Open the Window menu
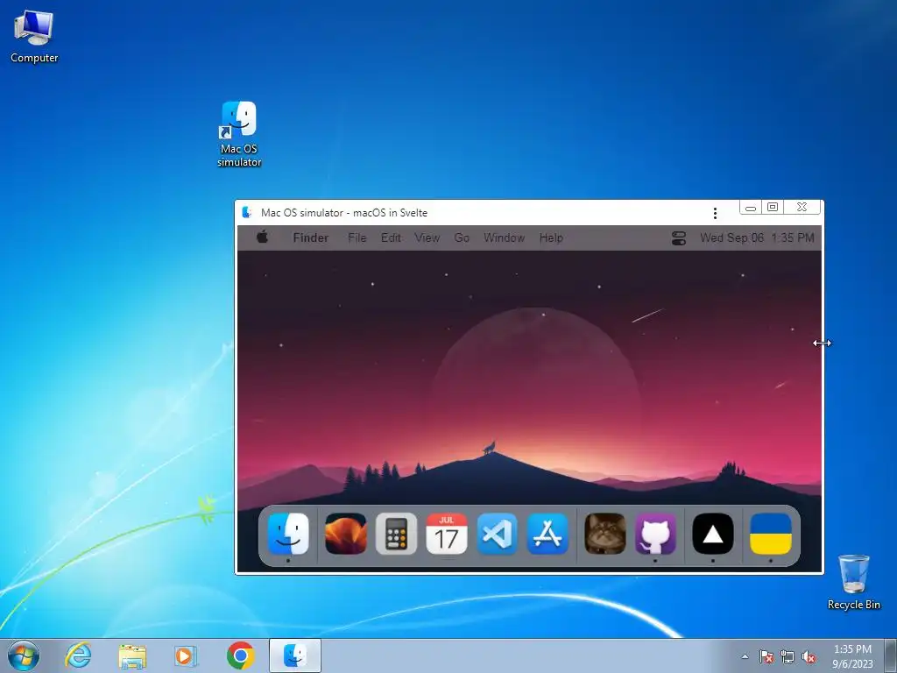Screen dimensions: 897x673 pyautogui.click(x=504, y=238)
